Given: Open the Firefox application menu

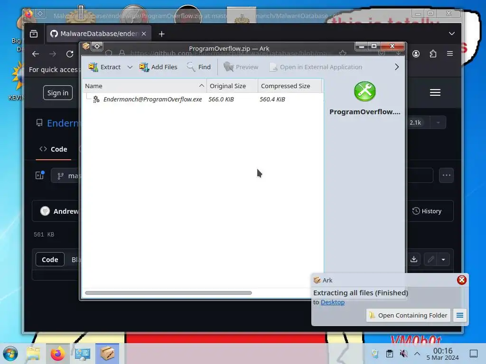Looking at the screenshot, I should click(x=450, y=54).
